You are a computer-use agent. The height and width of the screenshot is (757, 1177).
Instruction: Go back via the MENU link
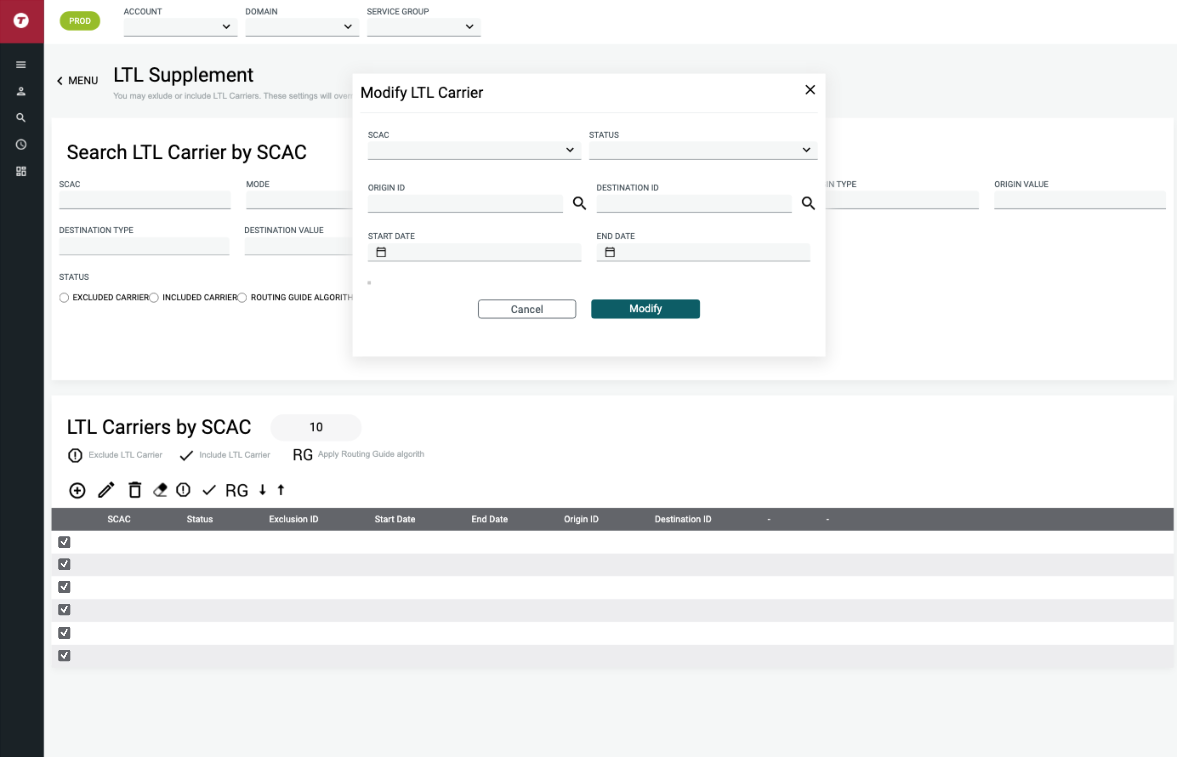(78, 81)
